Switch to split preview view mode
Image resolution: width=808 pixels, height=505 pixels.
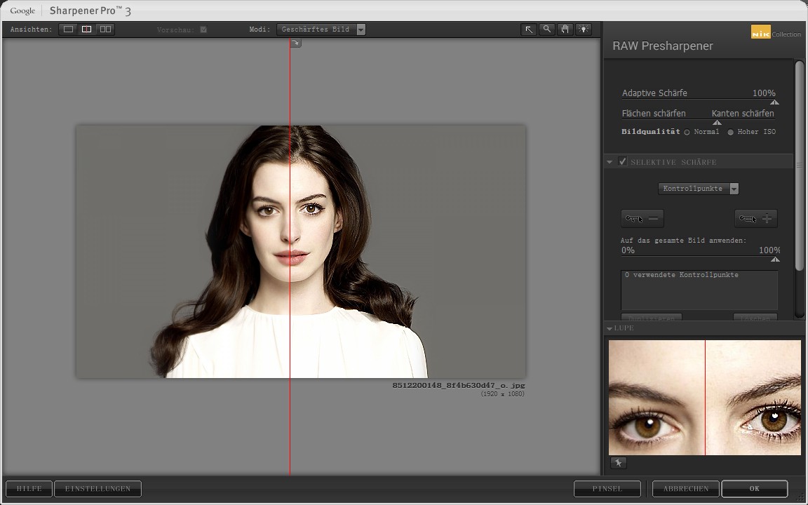(x=86, y=29)
